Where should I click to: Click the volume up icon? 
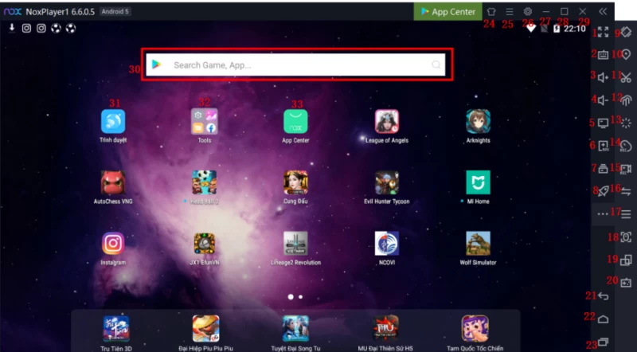click(604, 77)
